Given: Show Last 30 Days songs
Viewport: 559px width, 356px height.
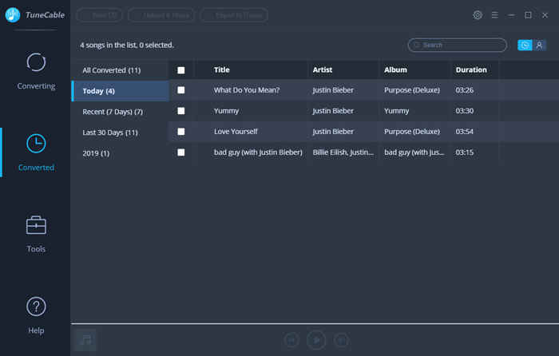Looking at the screenshot, I should pos(110,132).
